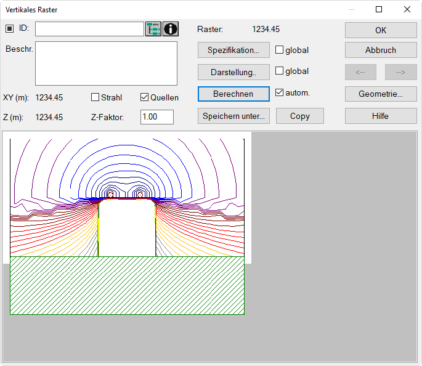422x366 pixels.
Task: Tick the global checkbox beside Spezifikation
Action: pyautogui.click(x=279, y=49)
